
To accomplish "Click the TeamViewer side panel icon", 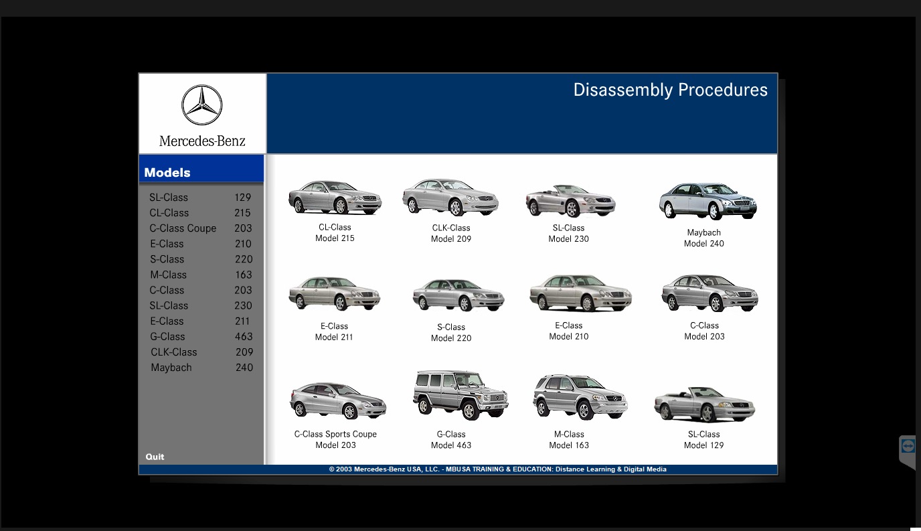I will coord(908,446).
